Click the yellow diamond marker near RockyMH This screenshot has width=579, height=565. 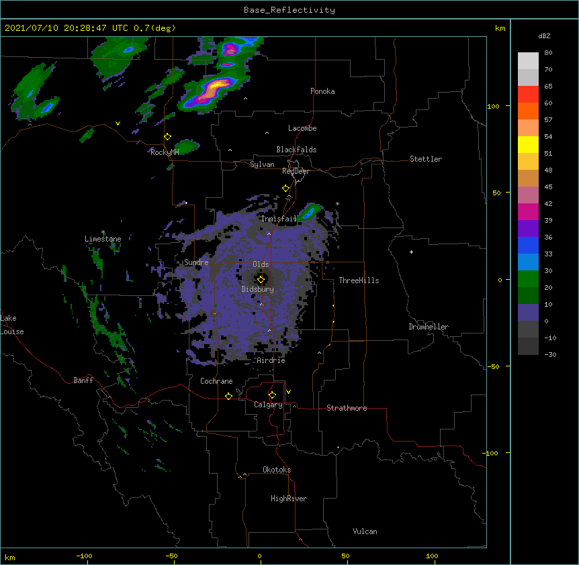[168, 137]
